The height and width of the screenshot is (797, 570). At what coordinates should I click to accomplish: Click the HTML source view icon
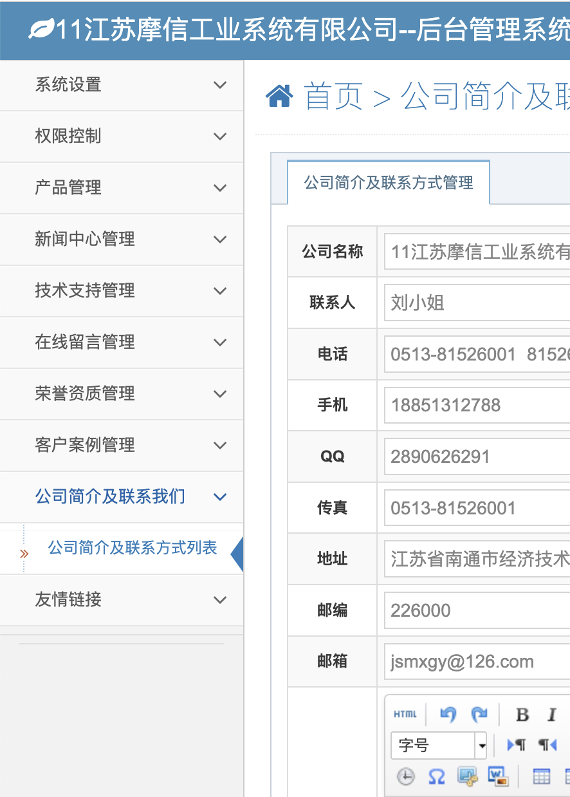tap(405, 714)
